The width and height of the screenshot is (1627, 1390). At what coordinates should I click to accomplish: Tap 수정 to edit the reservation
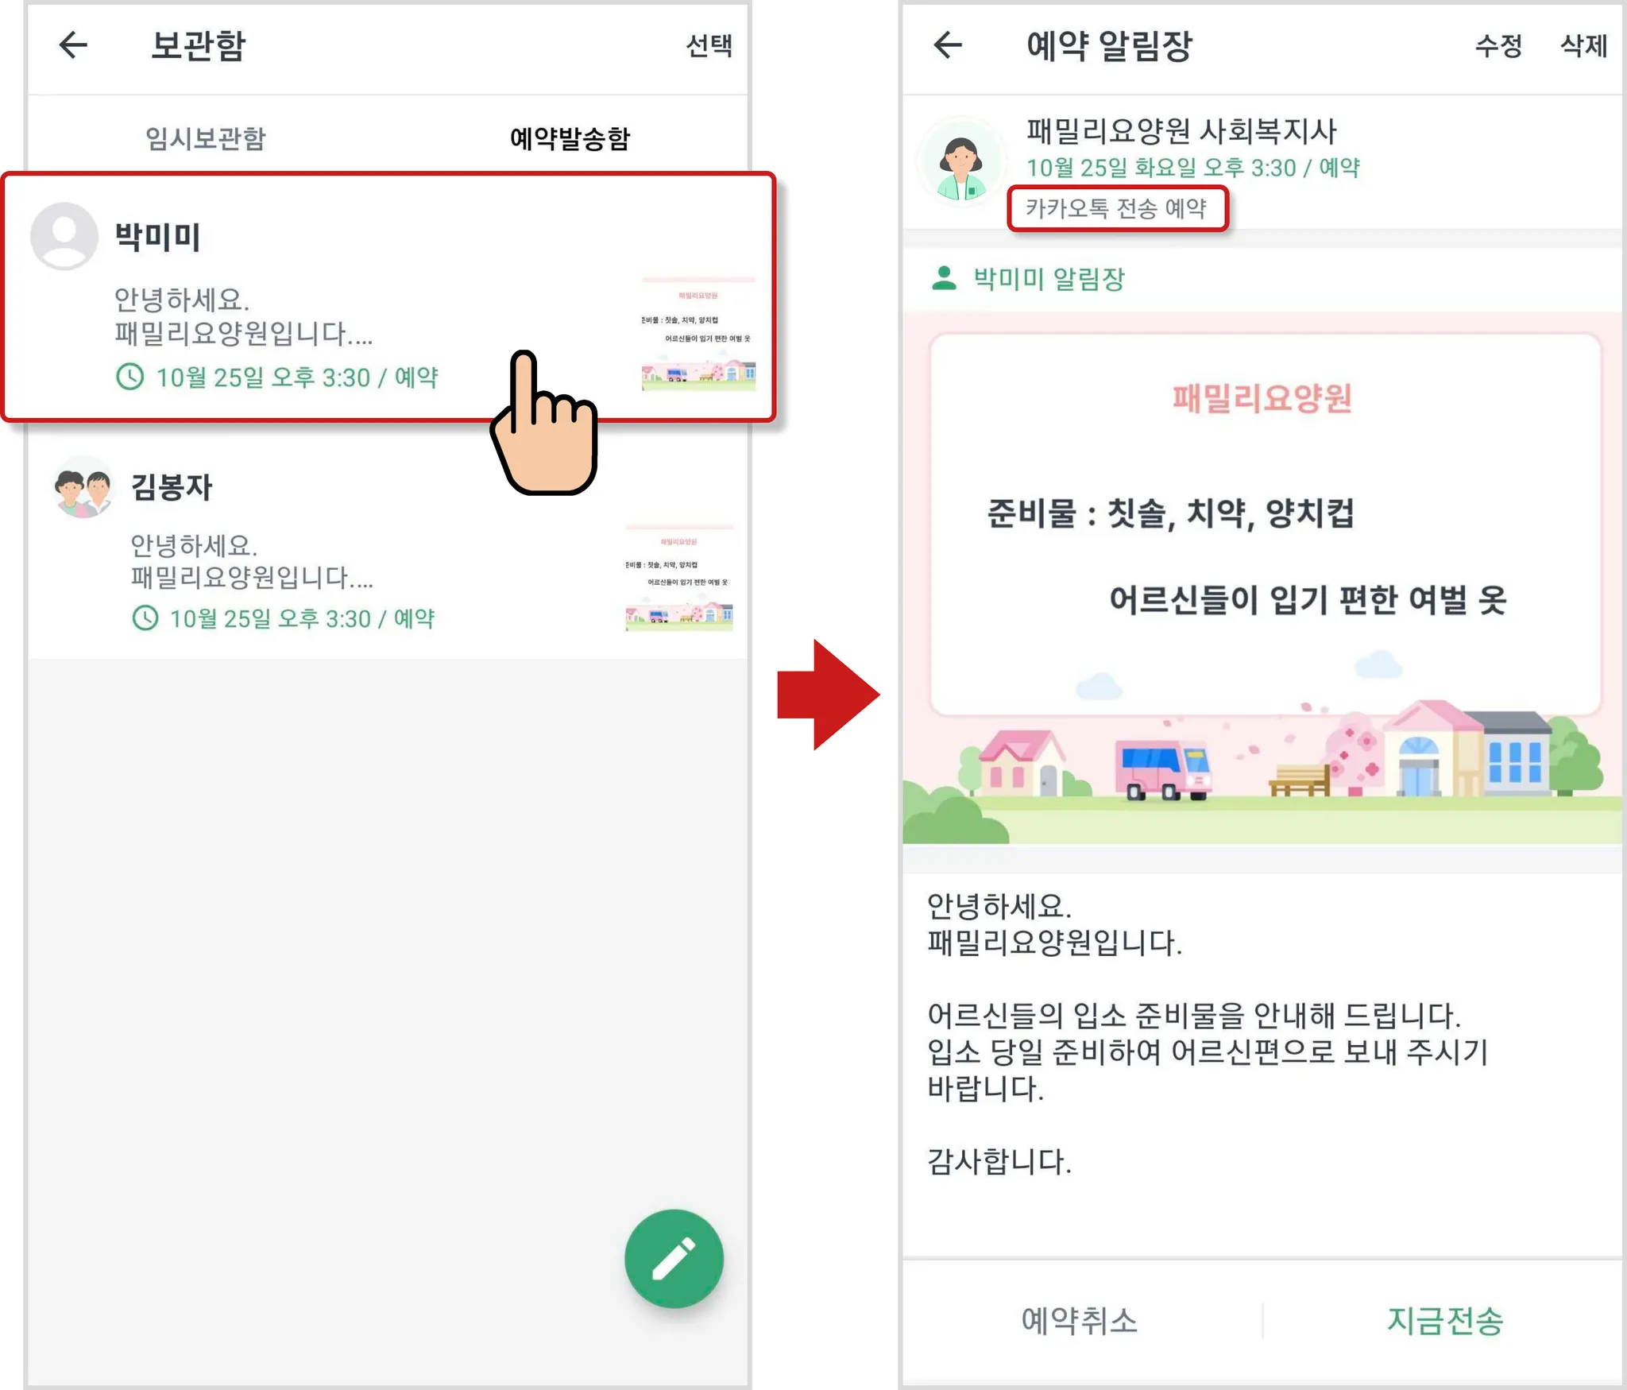pos(1498,45)
